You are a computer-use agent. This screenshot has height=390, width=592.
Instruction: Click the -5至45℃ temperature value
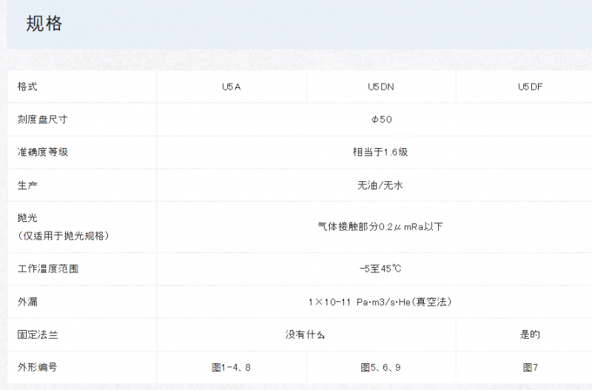click(x=380, y=269)
